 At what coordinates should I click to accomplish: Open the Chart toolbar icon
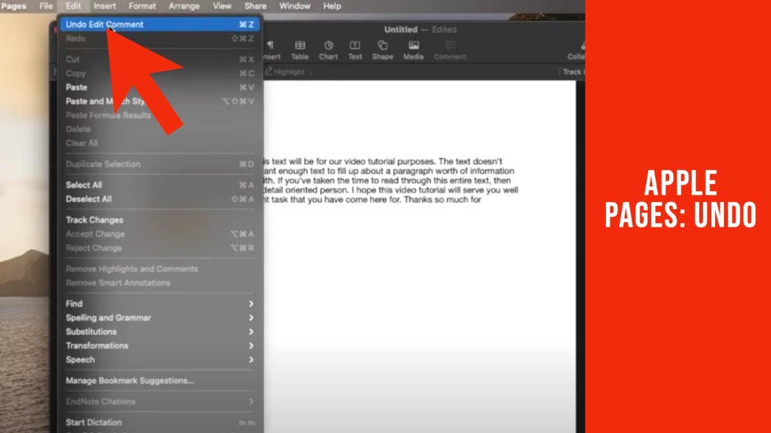tap(328, 51)
